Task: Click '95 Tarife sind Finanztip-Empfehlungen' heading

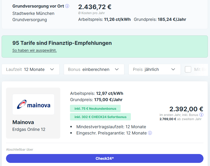Action: coord(62,43)
